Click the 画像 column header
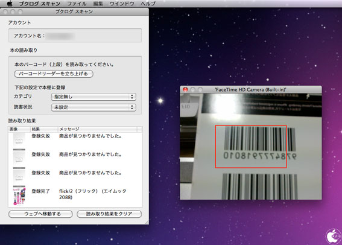 click(x=19, y=129)
